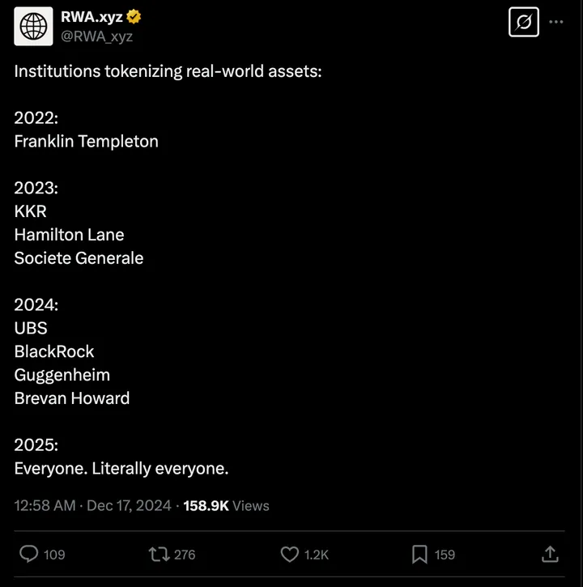Click the reply speech bubble icon
This screenshot has height=587, width=583.
pyautogui.click(x=29, y=554)
